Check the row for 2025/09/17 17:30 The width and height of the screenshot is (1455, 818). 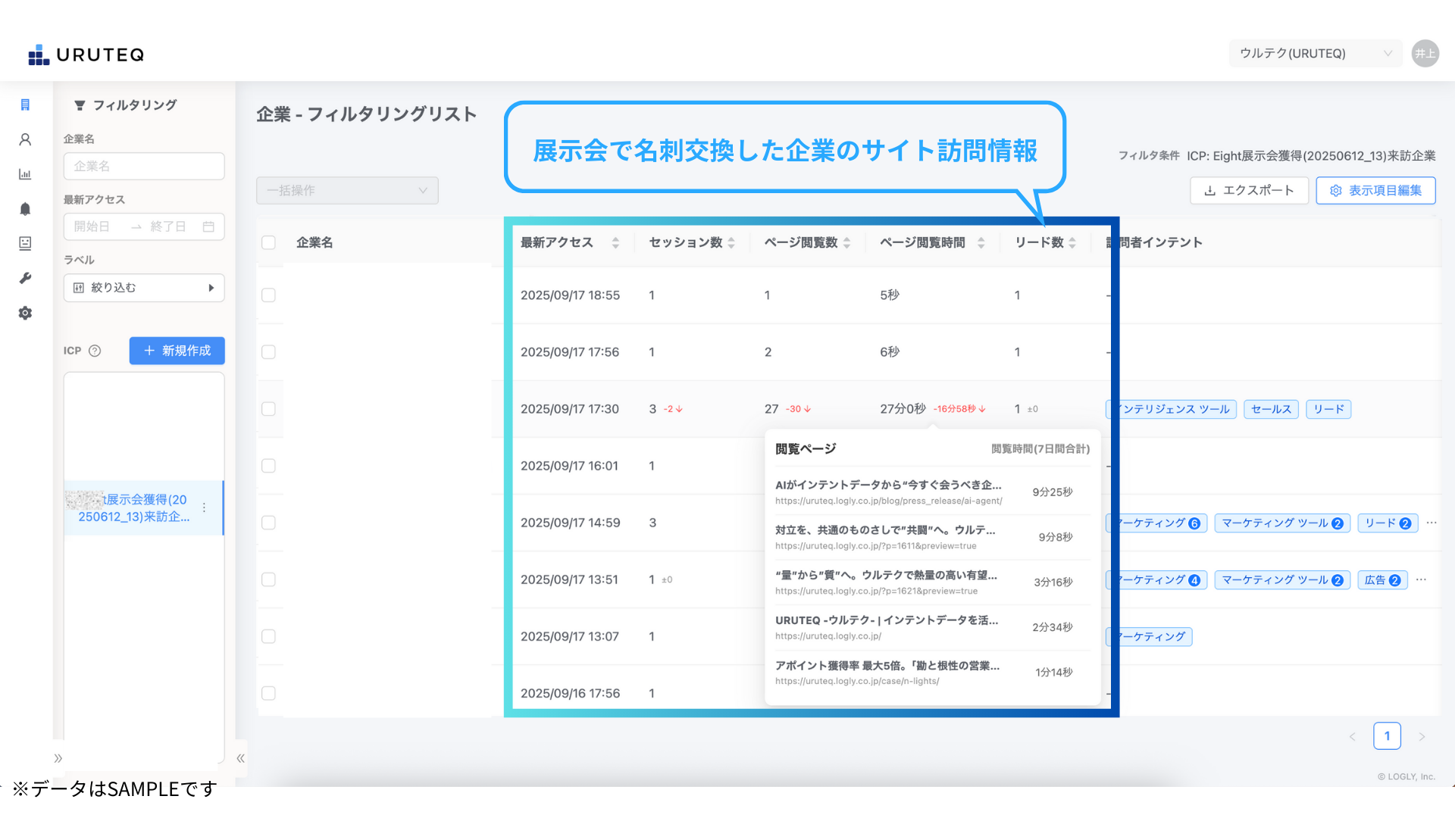(268, 409)
